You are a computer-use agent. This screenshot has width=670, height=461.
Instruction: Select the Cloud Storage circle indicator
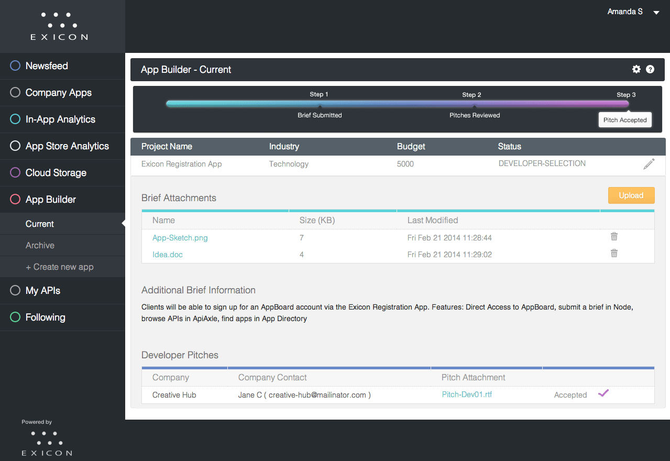point(15,173)
